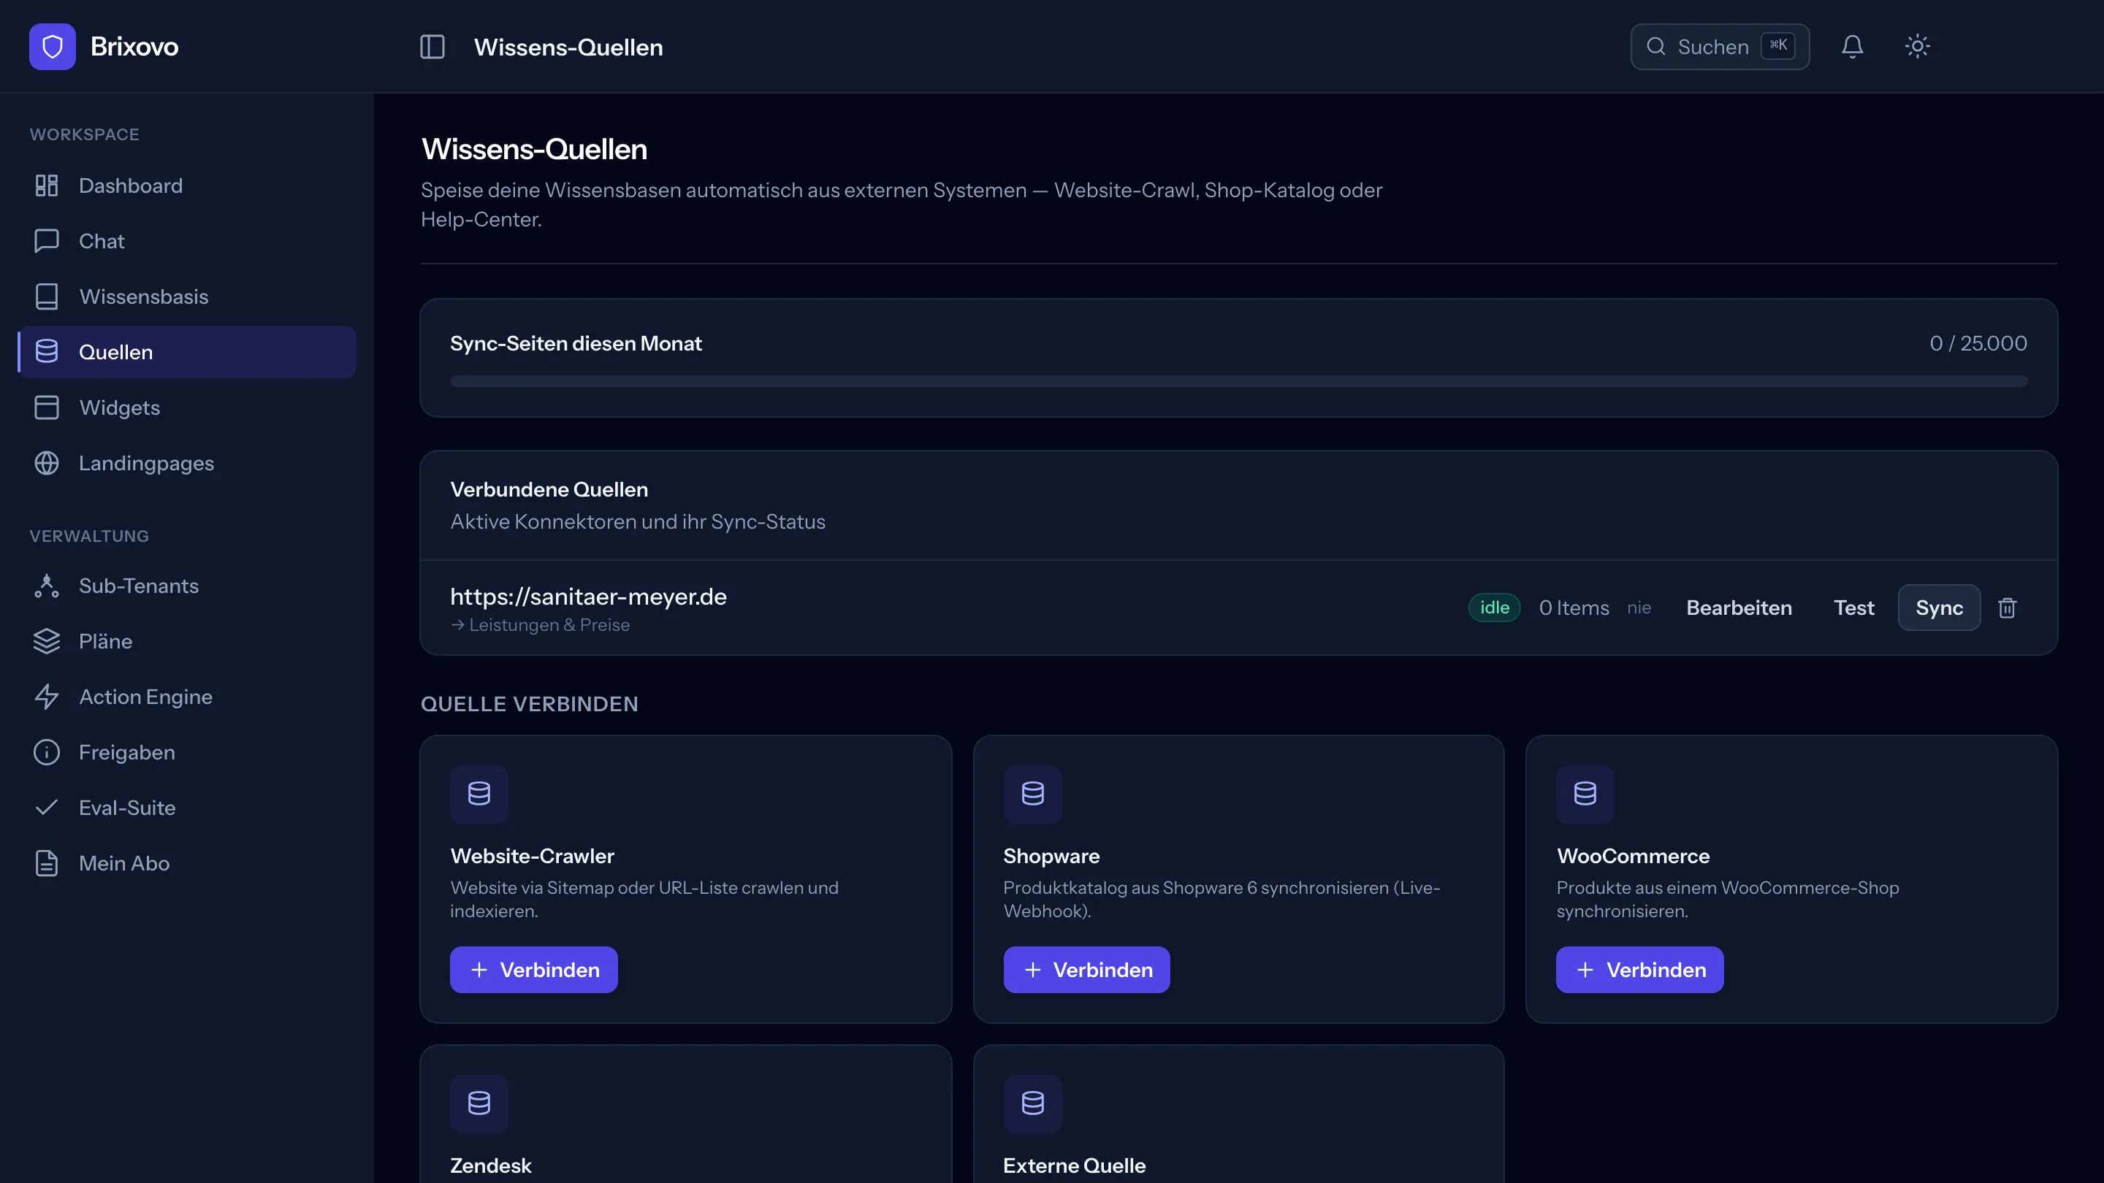This screenshot has width=2104, height=1183.
Task: Open Eval-Suite in the sidebar
Action: [187, 808]
